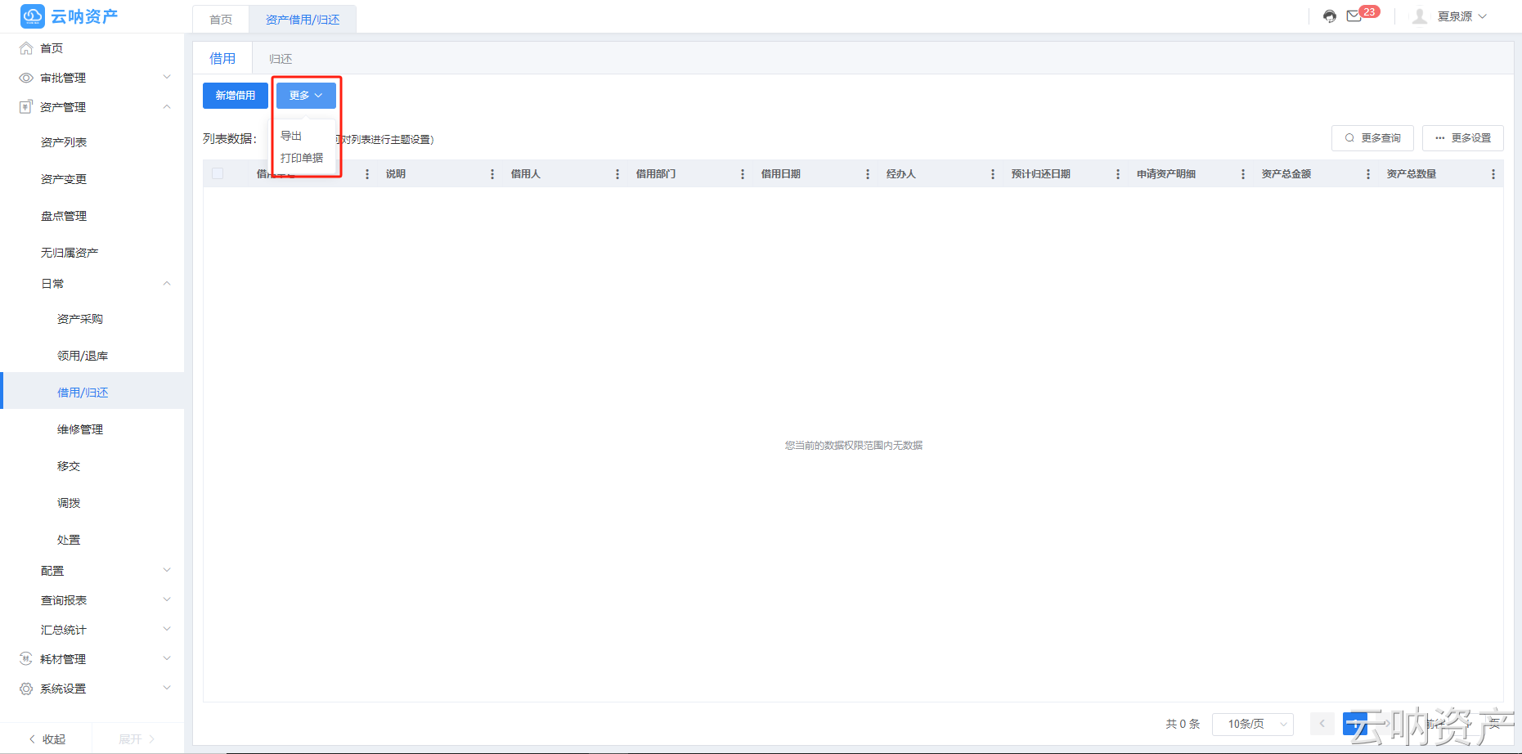Click the 资产总数量 column header

tap(1412, 174)
